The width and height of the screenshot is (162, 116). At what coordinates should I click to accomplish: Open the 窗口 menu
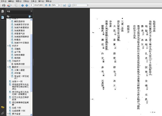click(x=41, y=1)
